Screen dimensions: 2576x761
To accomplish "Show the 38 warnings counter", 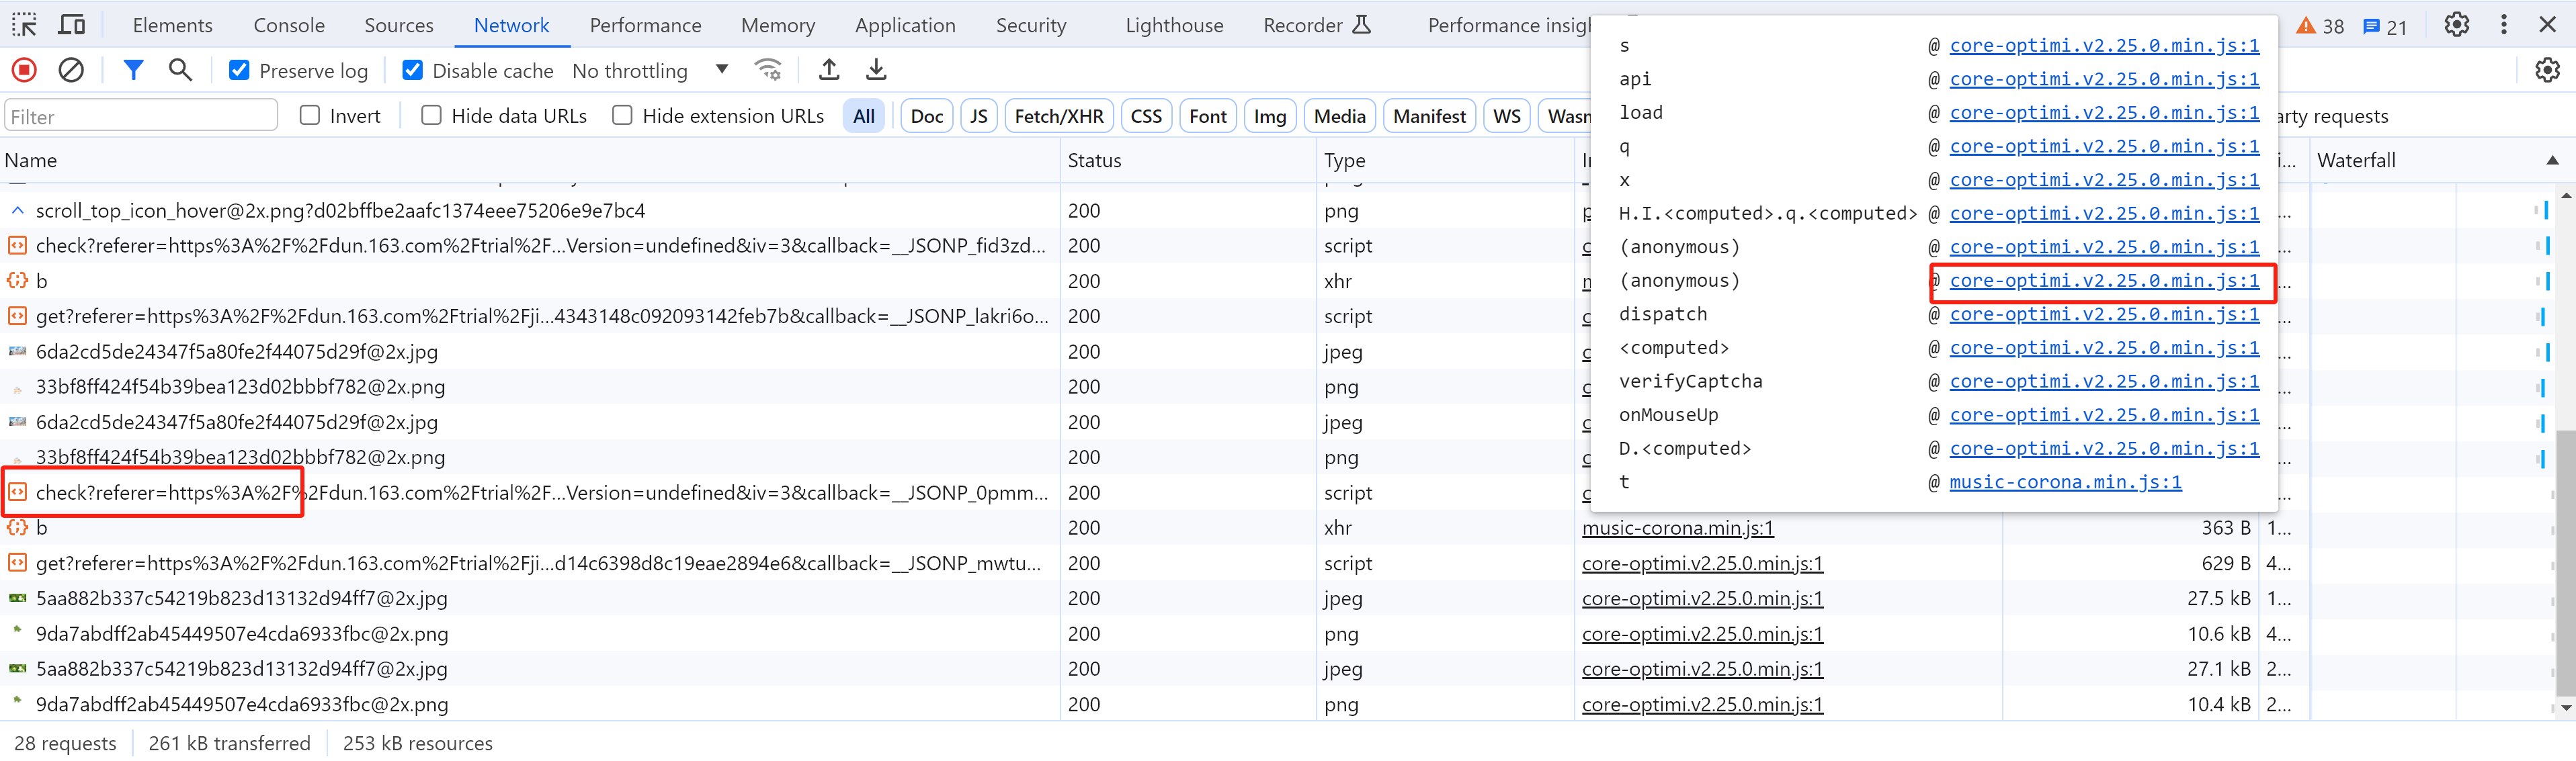I will point(2319,27).
